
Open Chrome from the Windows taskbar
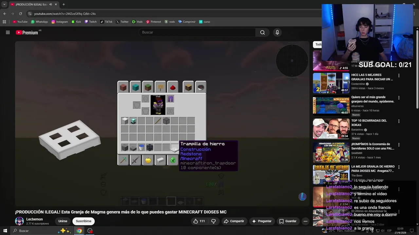[79, 231]
